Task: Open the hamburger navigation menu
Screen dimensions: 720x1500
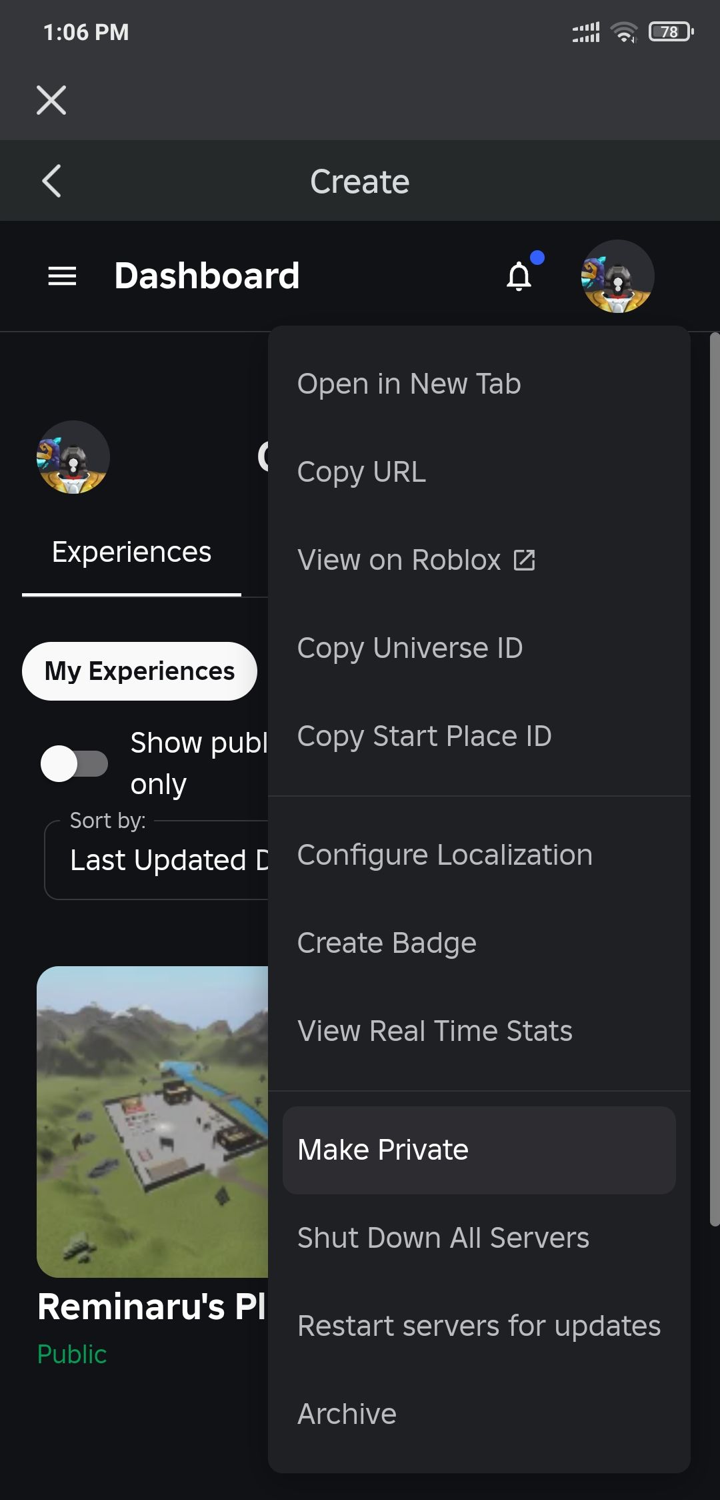Action: pyautogui.click(x=62, y=276)
